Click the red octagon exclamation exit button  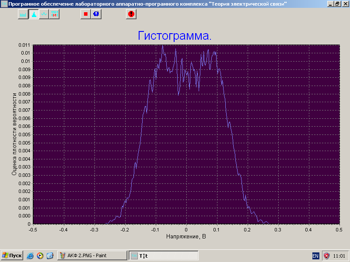pos(131,14)
